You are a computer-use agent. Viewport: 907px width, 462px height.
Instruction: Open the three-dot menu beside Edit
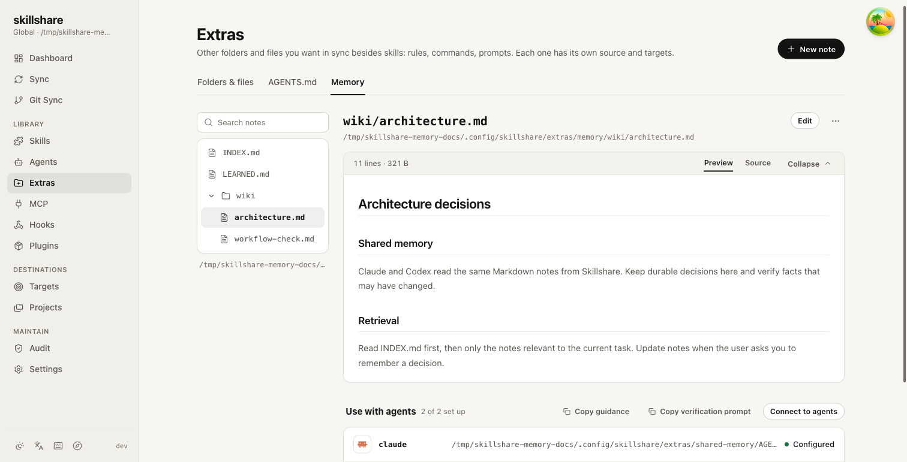[x=836, y=121]
